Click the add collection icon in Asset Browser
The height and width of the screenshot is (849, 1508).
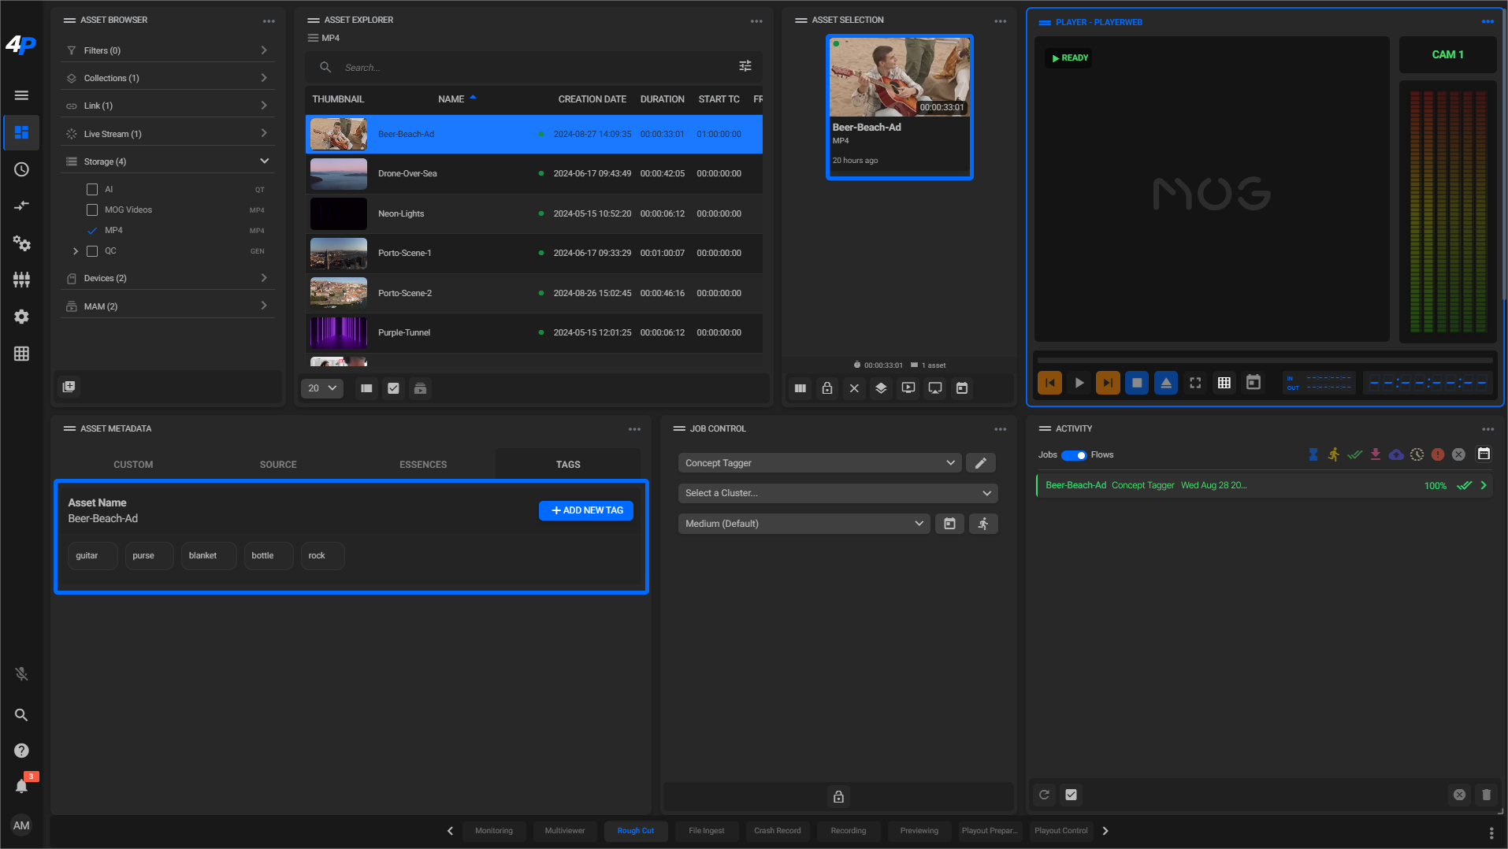(69, 387)
